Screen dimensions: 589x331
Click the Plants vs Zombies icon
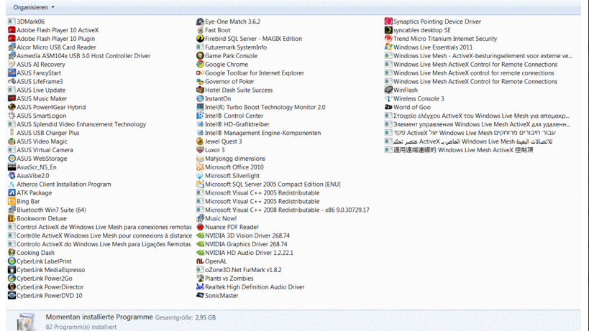[200, 279]
